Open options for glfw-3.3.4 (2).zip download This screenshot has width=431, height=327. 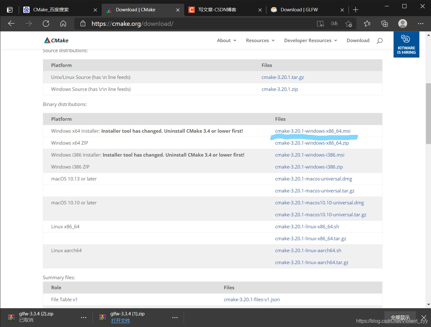click(84, 318)
